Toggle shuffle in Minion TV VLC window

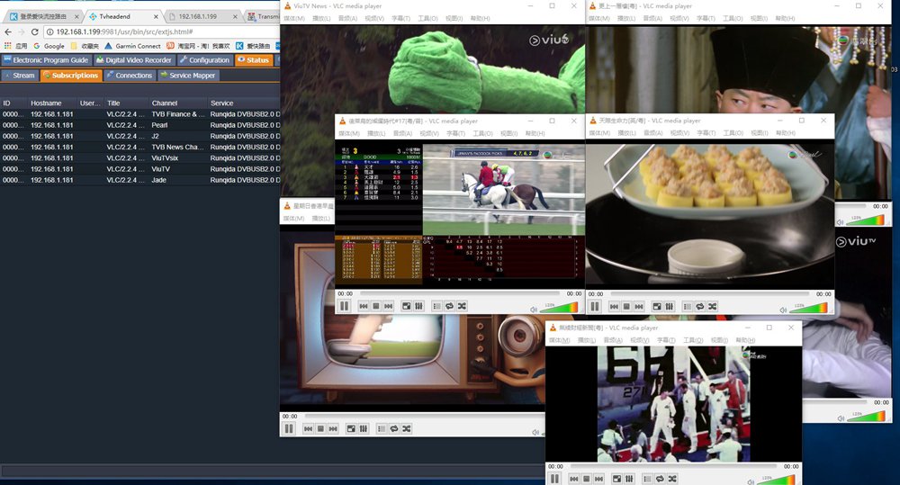coord(407,428)
